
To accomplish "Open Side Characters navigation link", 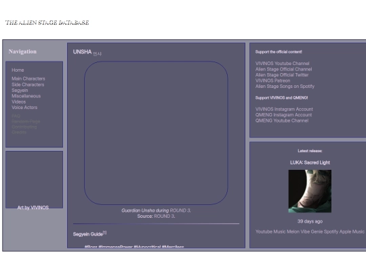I will (28, 85).
